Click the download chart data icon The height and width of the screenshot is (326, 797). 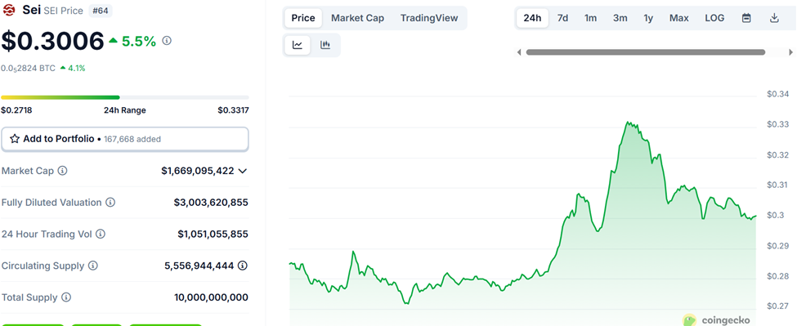tap(774, 18)
